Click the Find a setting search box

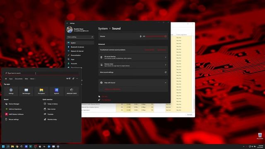[80, 37]
